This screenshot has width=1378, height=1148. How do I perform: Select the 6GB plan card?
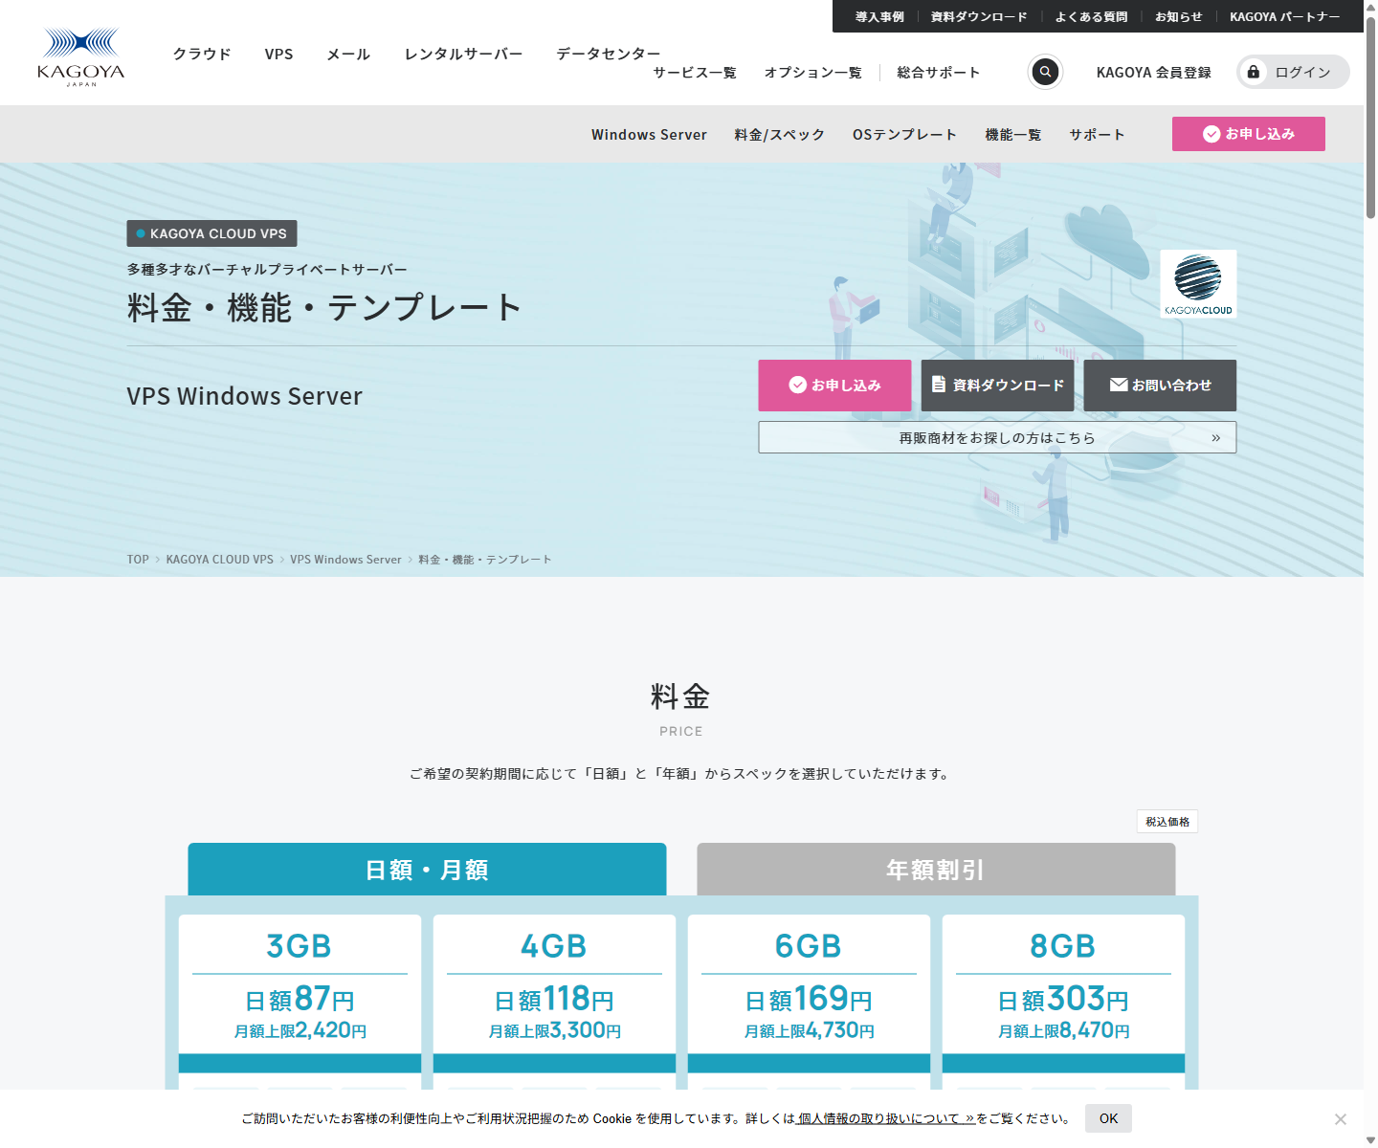[809, 1002]
